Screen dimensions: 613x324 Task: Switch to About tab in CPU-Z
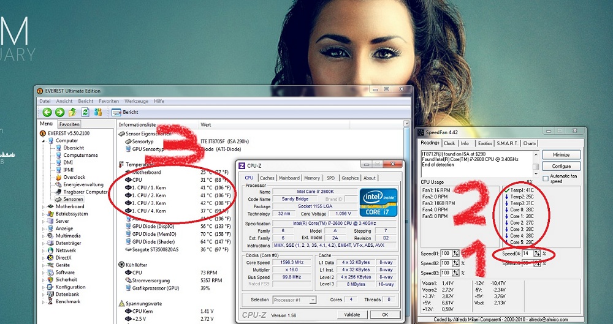pyautogui.click(x=370, y=178)
